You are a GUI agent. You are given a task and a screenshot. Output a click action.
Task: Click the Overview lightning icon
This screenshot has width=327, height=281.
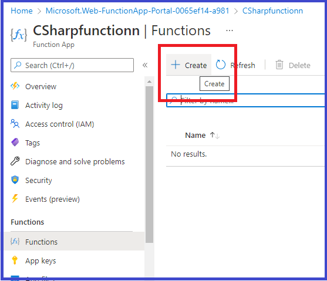(x=15, y=86)
